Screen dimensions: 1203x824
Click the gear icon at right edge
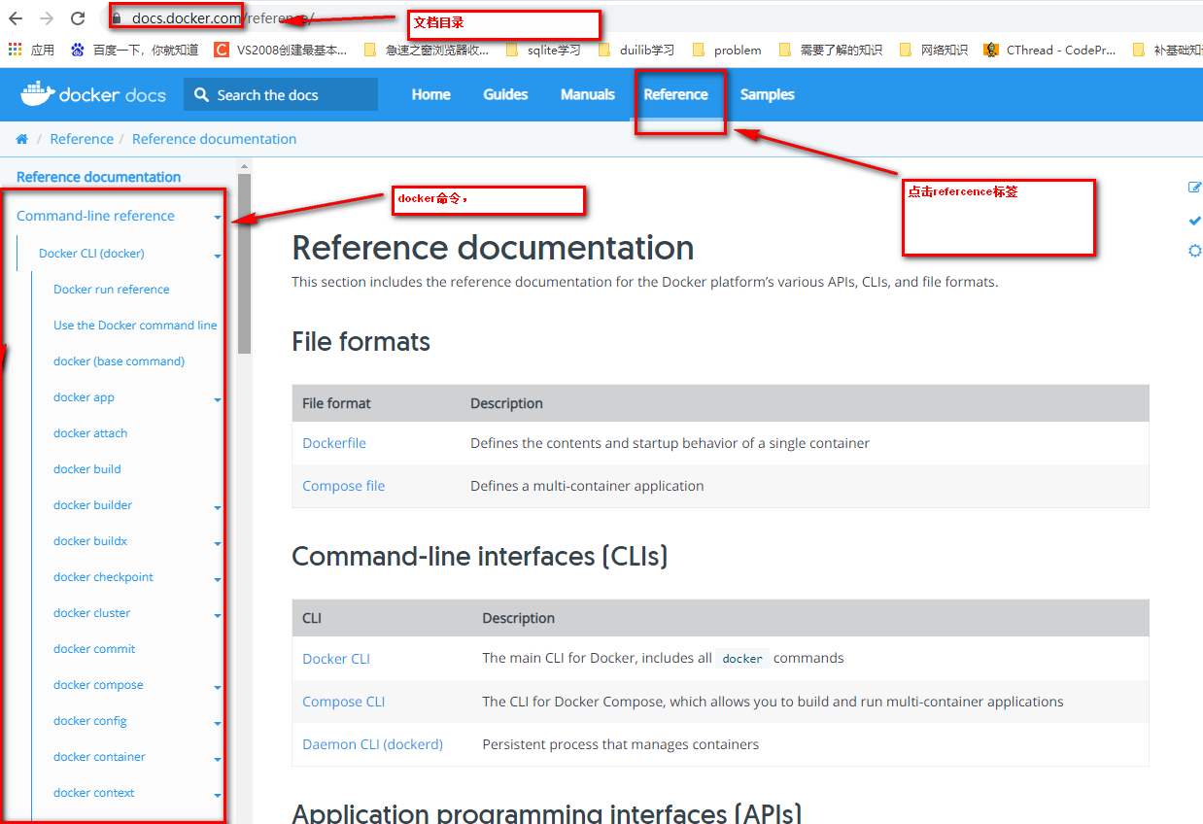1195,252
